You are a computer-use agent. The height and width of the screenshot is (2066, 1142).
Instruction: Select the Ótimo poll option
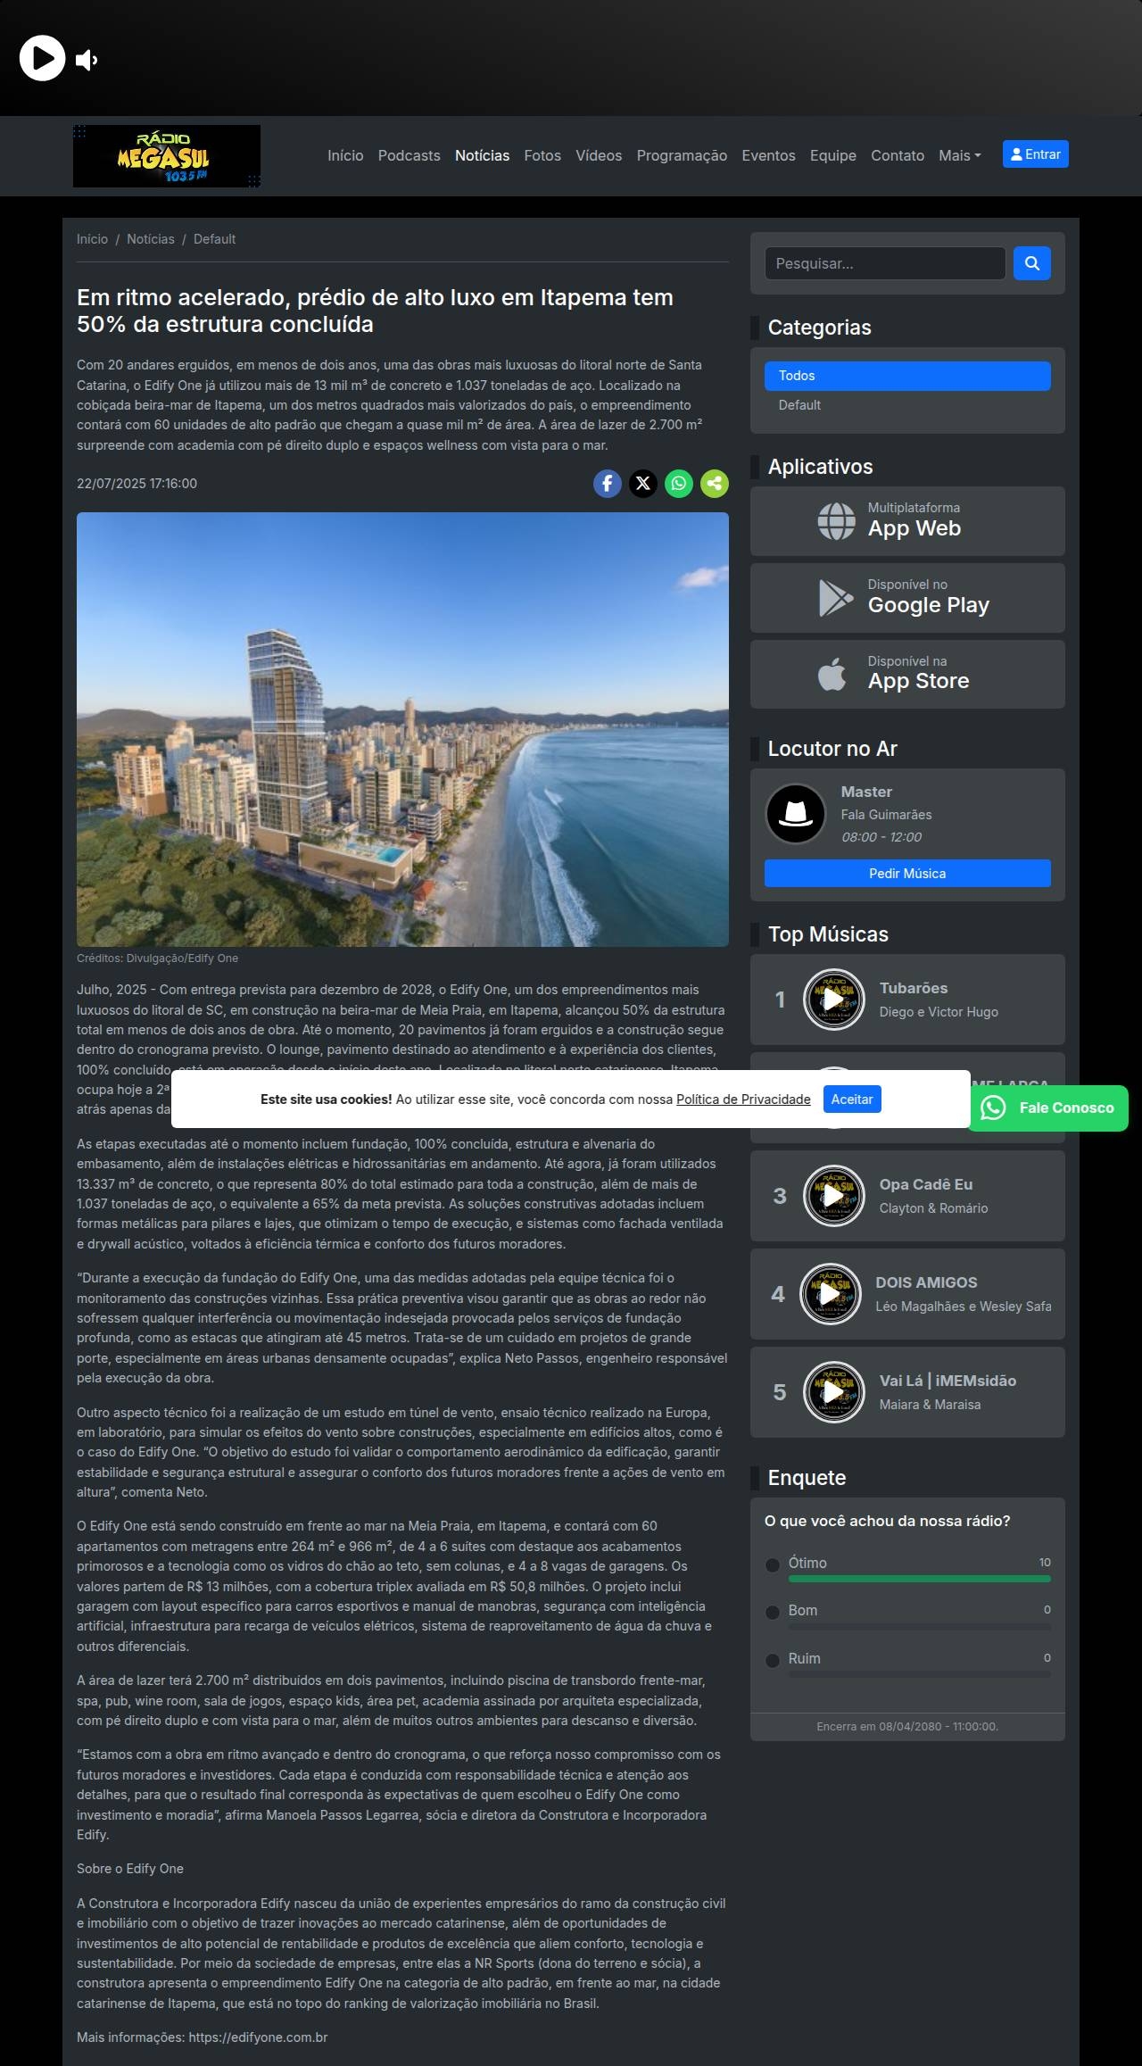tap(773, 1564)
